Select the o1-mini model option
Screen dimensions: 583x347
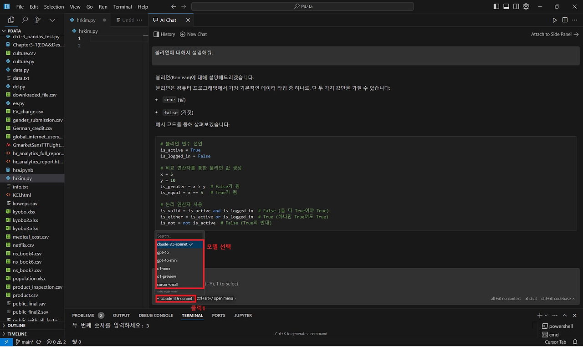pos(179,269)
